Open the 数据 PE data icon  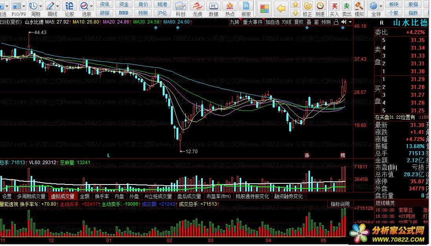[x=213, y=5]
